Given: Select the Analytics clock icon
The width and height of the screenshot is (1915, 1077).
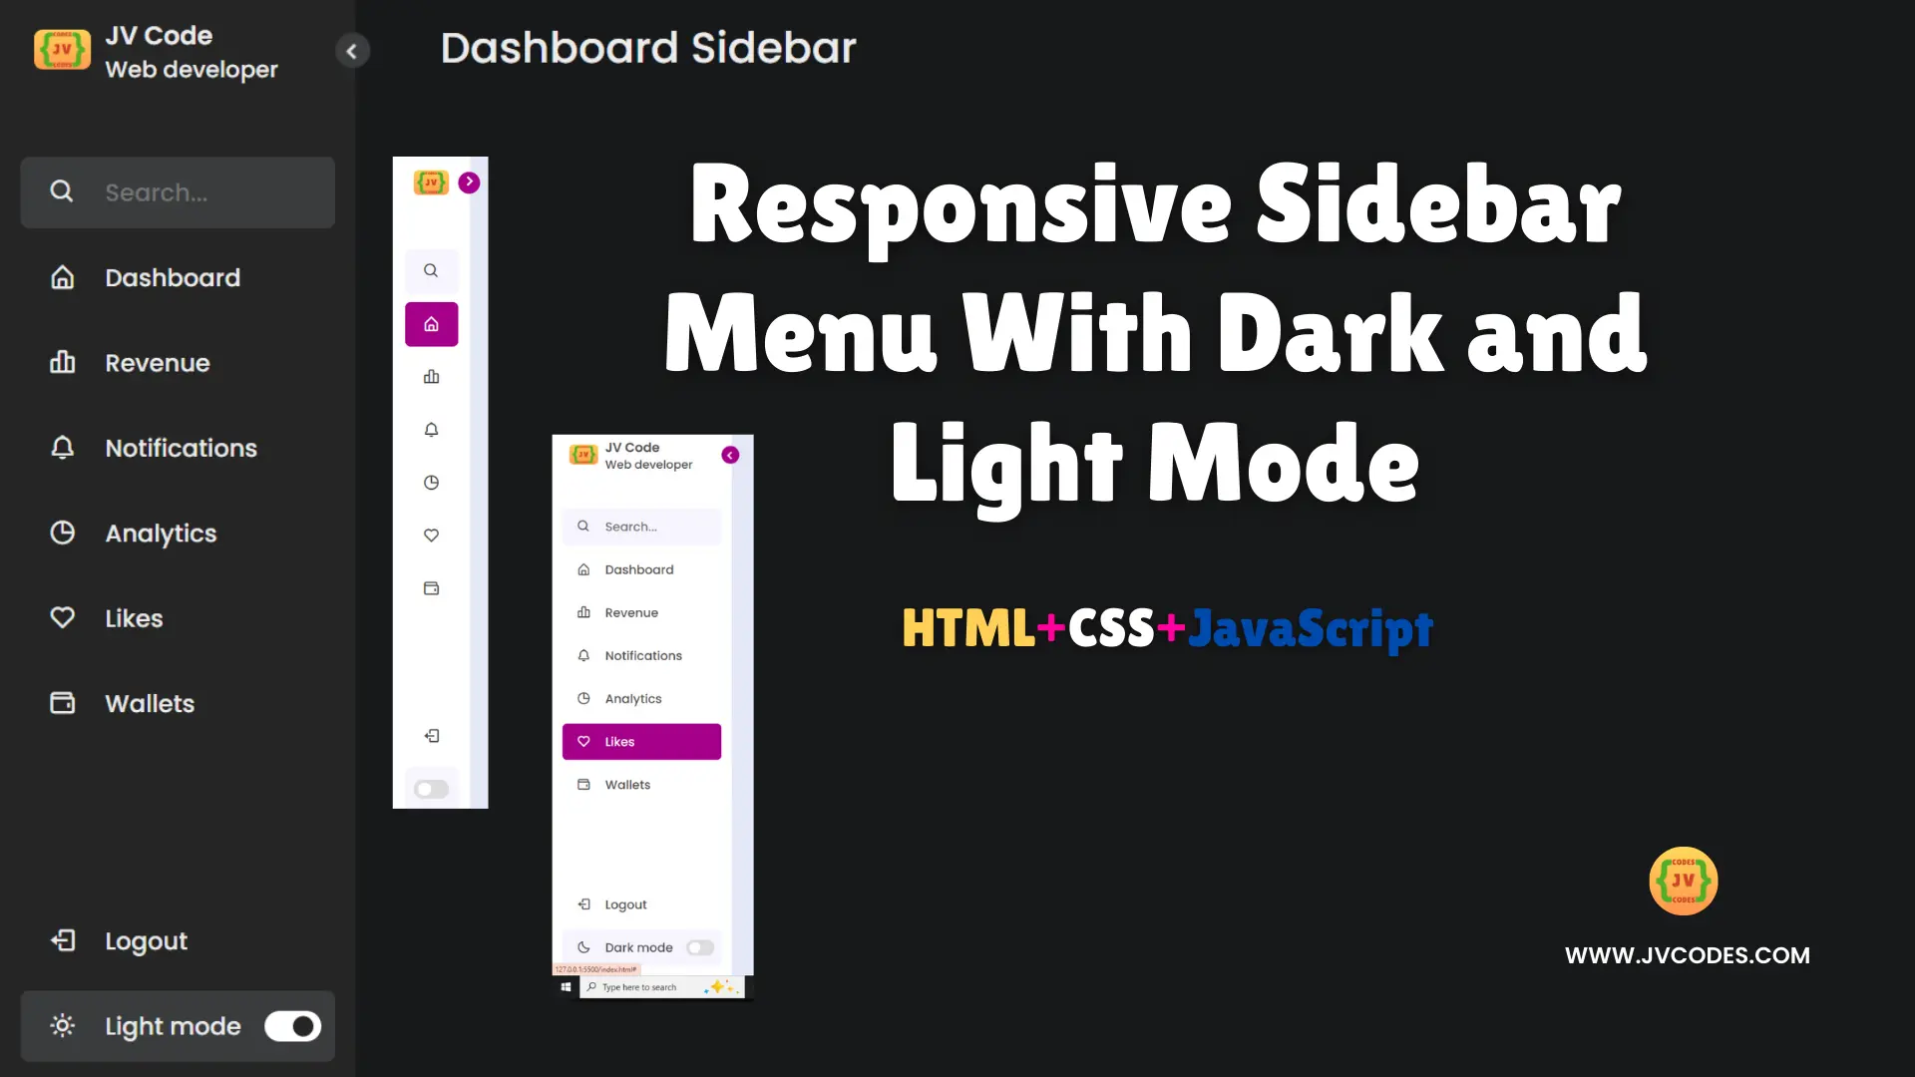Looking at the screenshot, I should (61, 533).
